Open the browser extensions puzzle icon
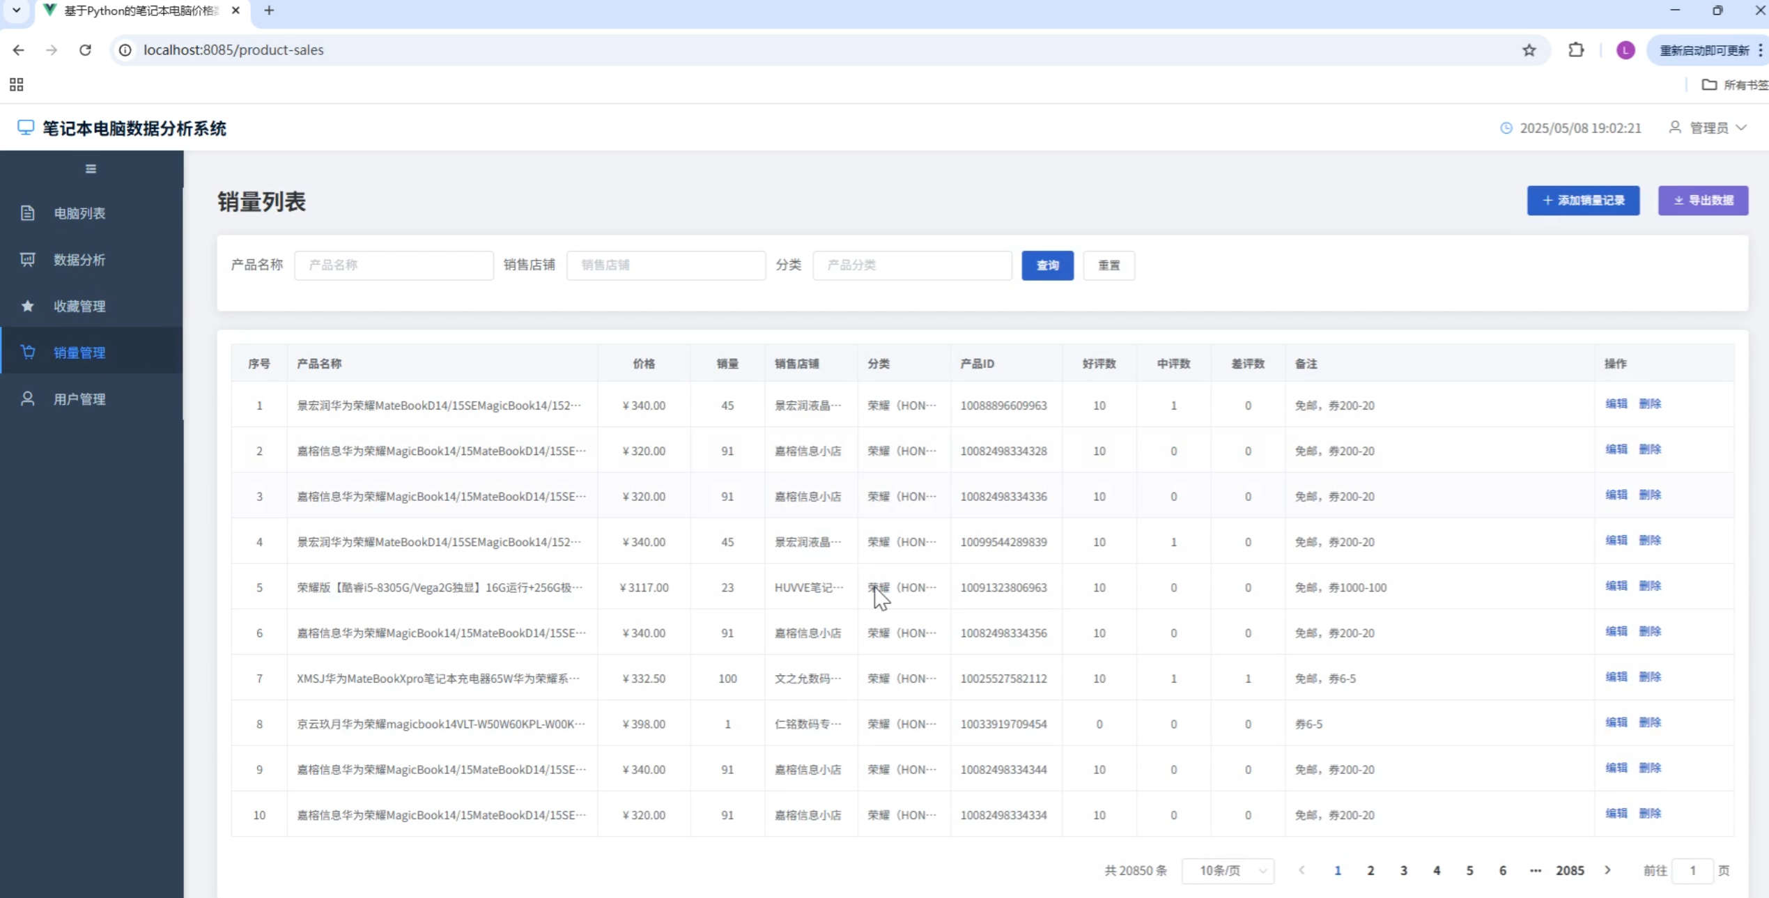Image resolution: width=1769 pixels, height=898 pixels. coord(1576,50)
